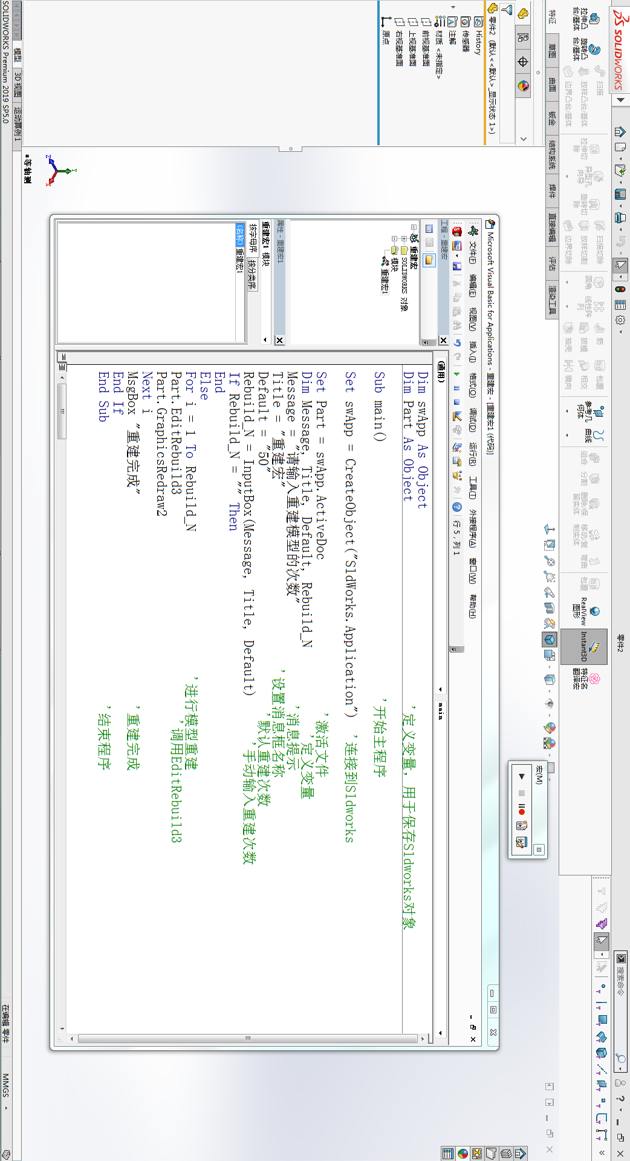Image resolution: width=630 pixels, height=1161 pixels.
Task: Open VBA 文件(F) menu
Action: tap(473, 253)
